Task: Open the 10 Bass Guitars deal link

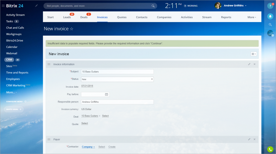Action: point(90,116)
